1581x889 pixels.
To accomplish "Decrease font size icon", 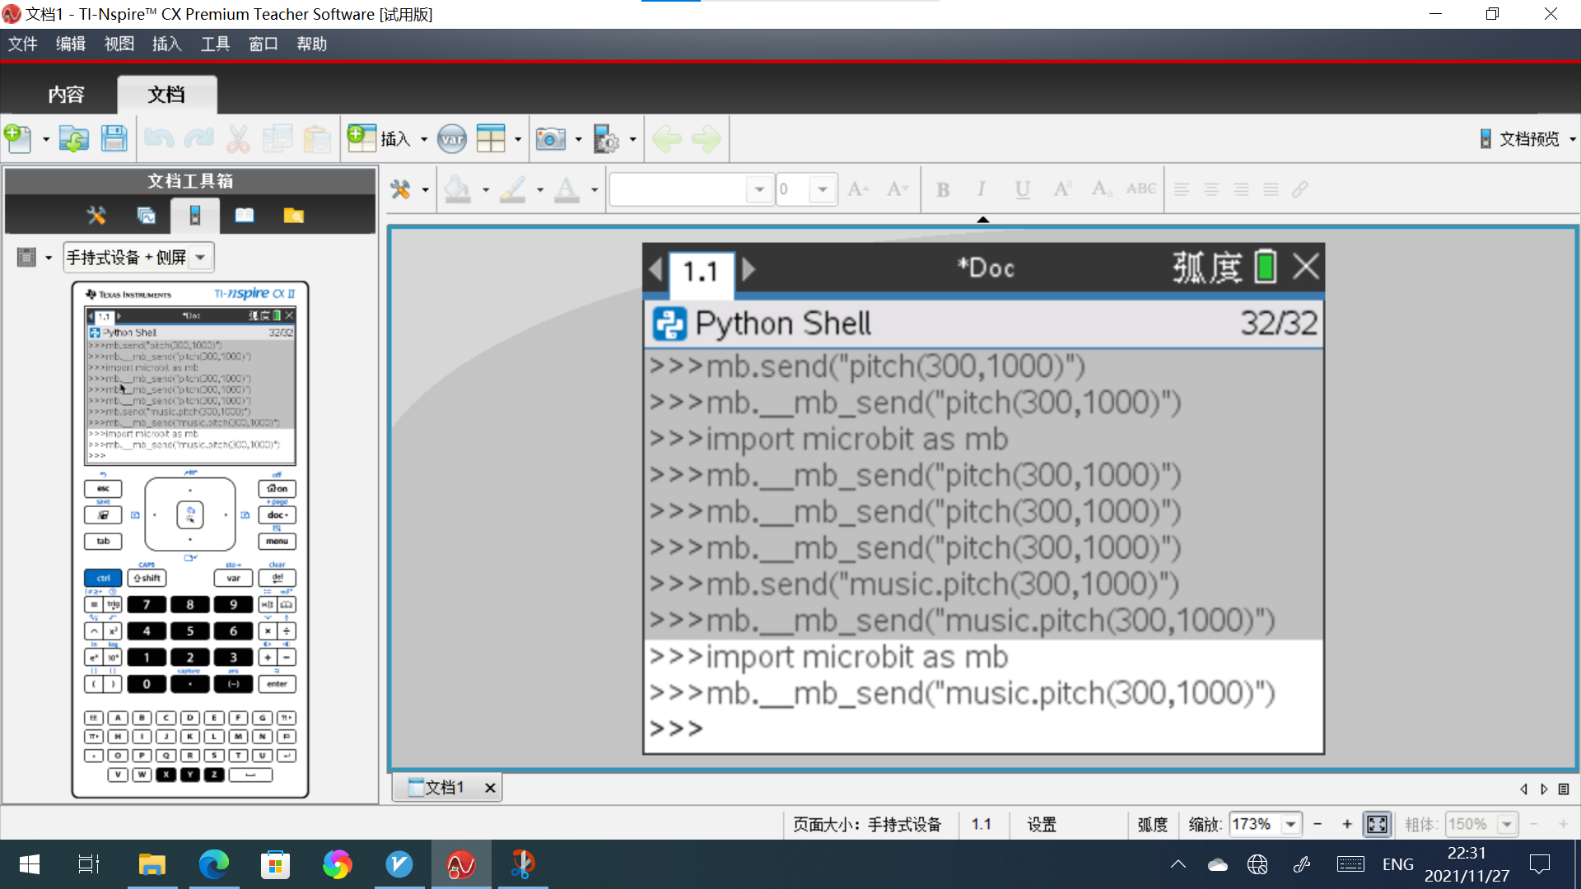I will pyautogui.click(x=898, y=189).
